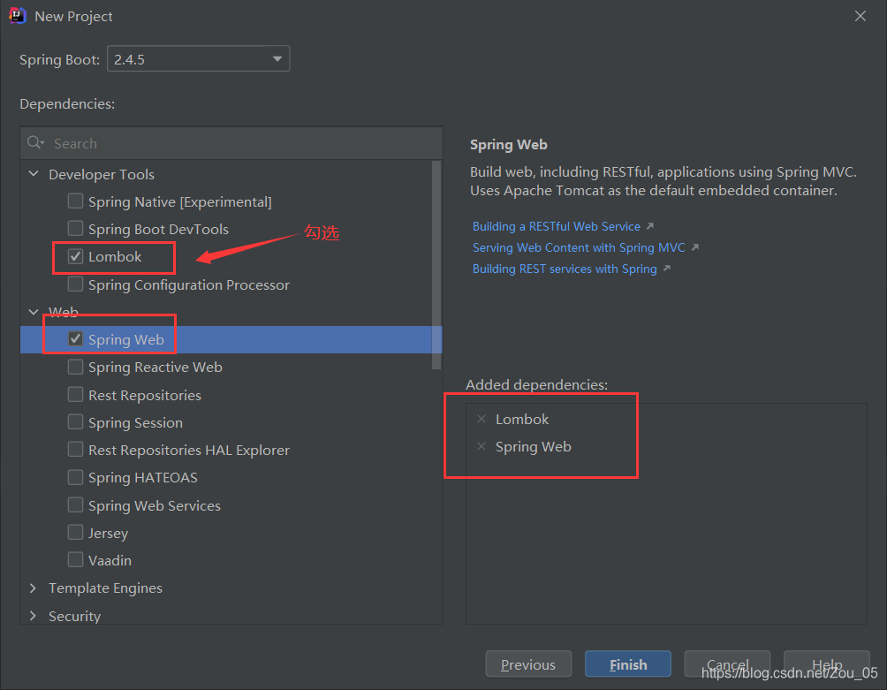Expand the Template Engines group
This screenshot has height=690, width=887.
click(x=33, y=588)
